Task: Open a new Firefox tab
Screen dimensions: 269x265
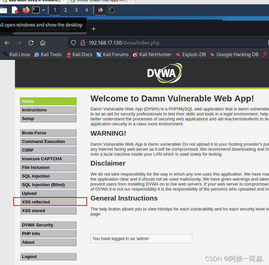Action: (93, 29)
